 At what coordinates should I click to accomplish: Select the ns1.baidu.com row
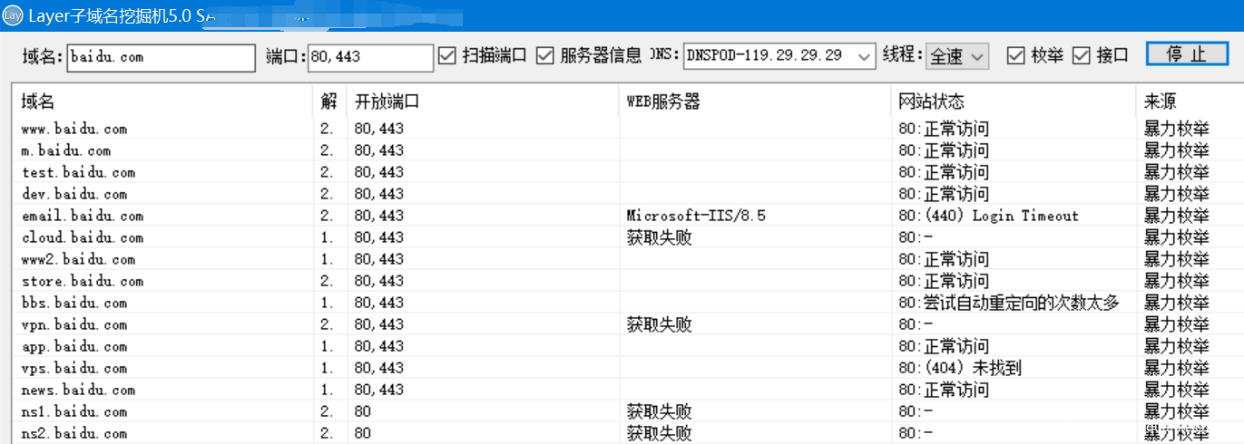point(628,411)
